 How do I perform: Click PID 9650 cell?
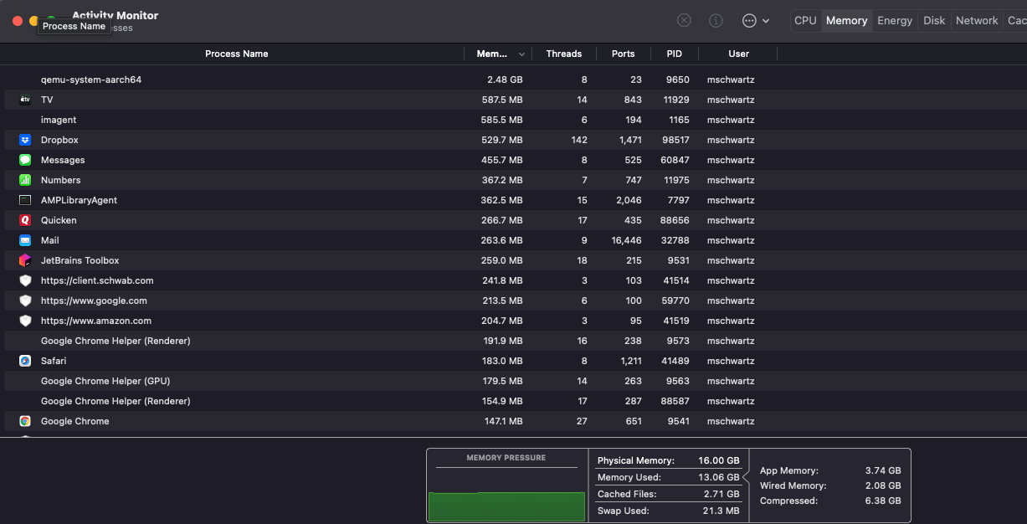point(678,80)
